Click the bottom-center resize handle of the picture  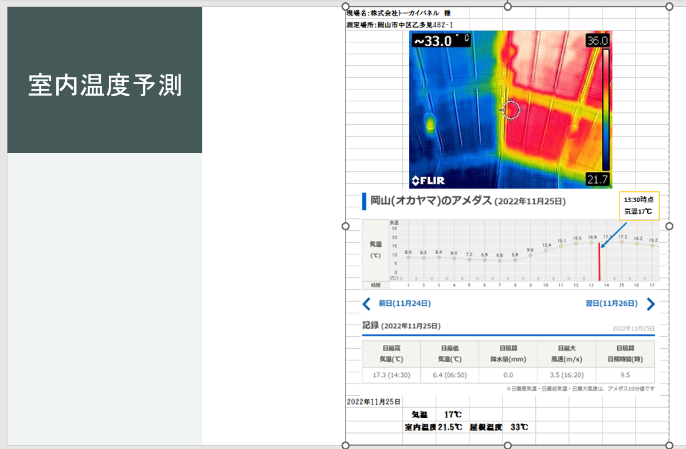(507, 445)
